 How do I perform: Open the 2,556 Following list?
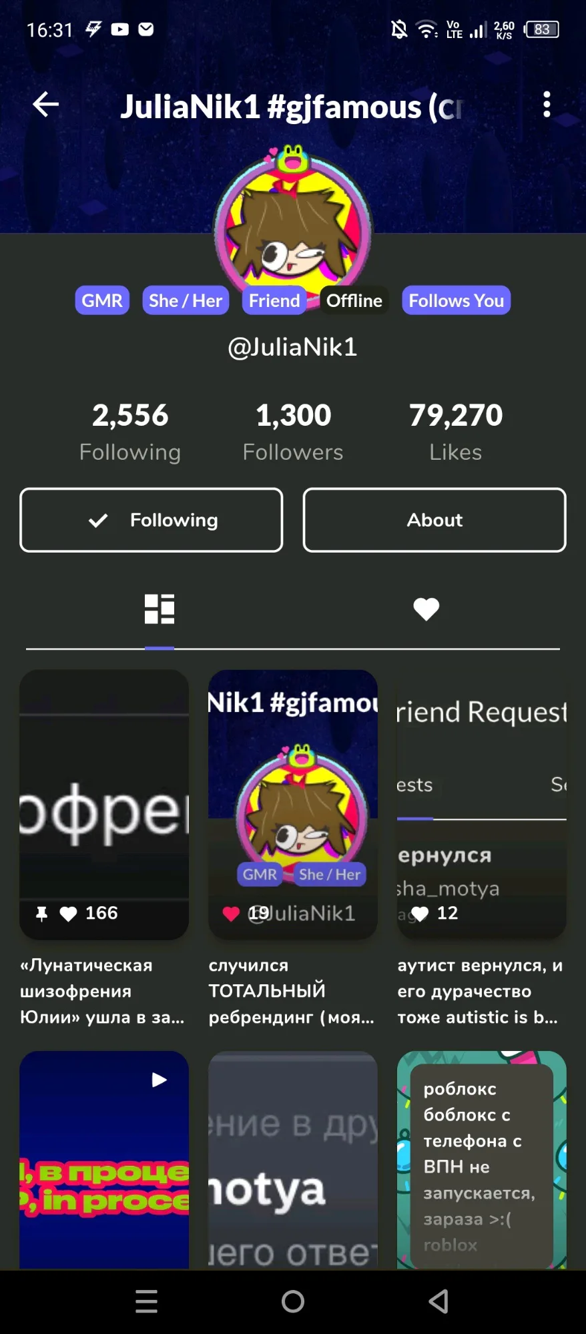[x=130, y=432]
